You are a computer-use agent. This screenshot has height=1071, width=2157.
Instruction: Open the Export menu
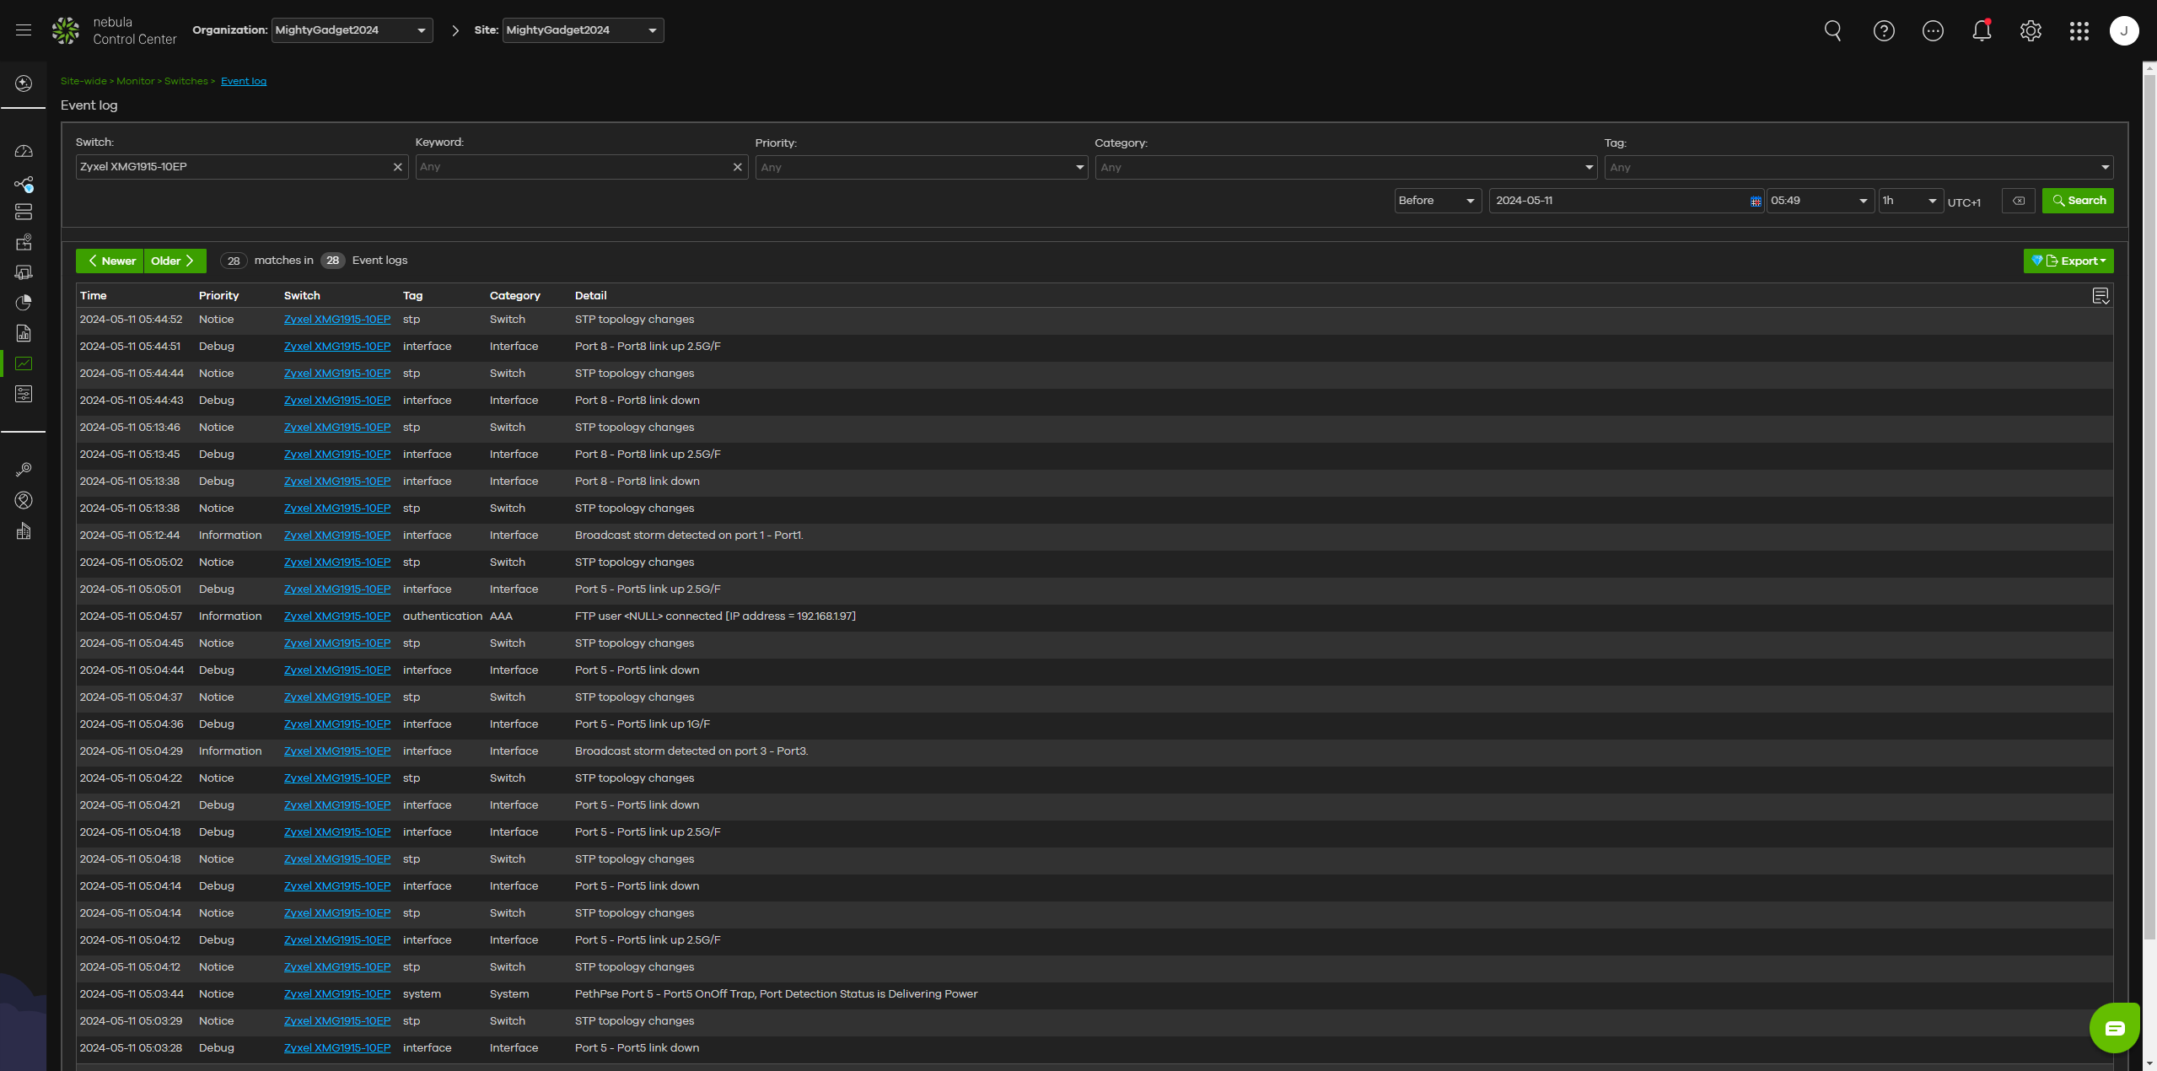point(2068,261)
